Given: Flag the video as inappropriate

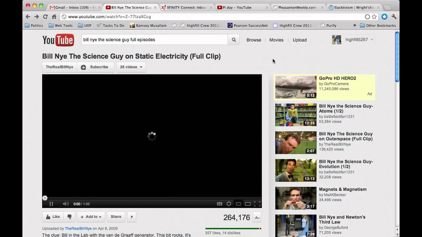Looking at the screenshot, I should [x=132, y=217].
